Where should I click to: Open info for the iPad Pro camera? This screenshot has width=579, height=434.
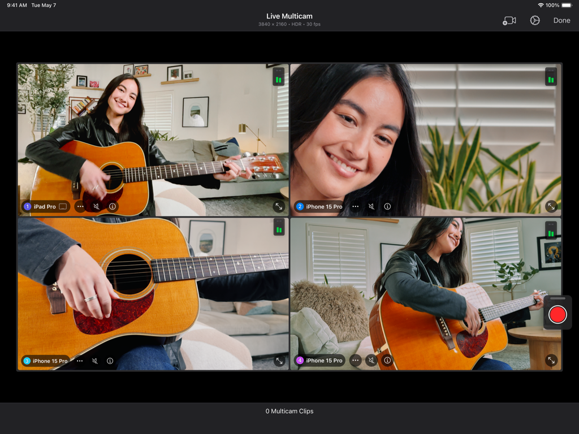[111, 206]
